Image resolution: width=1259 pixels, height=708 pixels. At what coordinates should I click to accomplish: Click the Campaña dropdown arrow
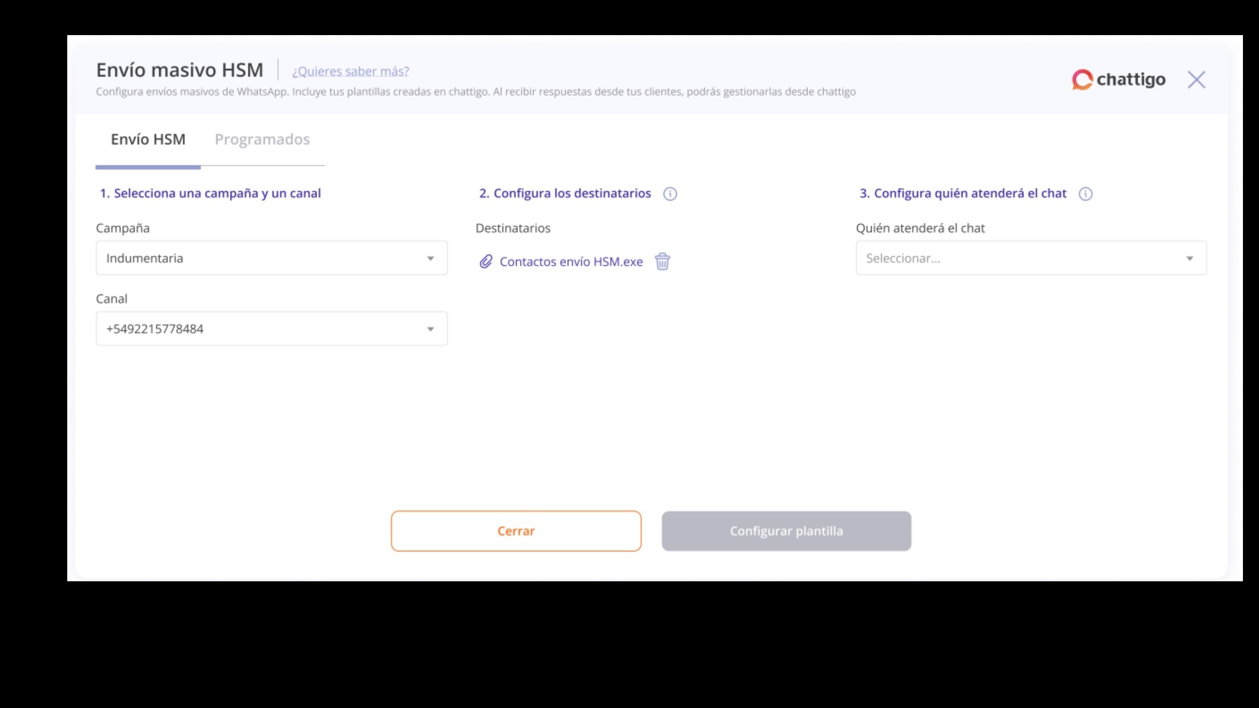point(430,258)
